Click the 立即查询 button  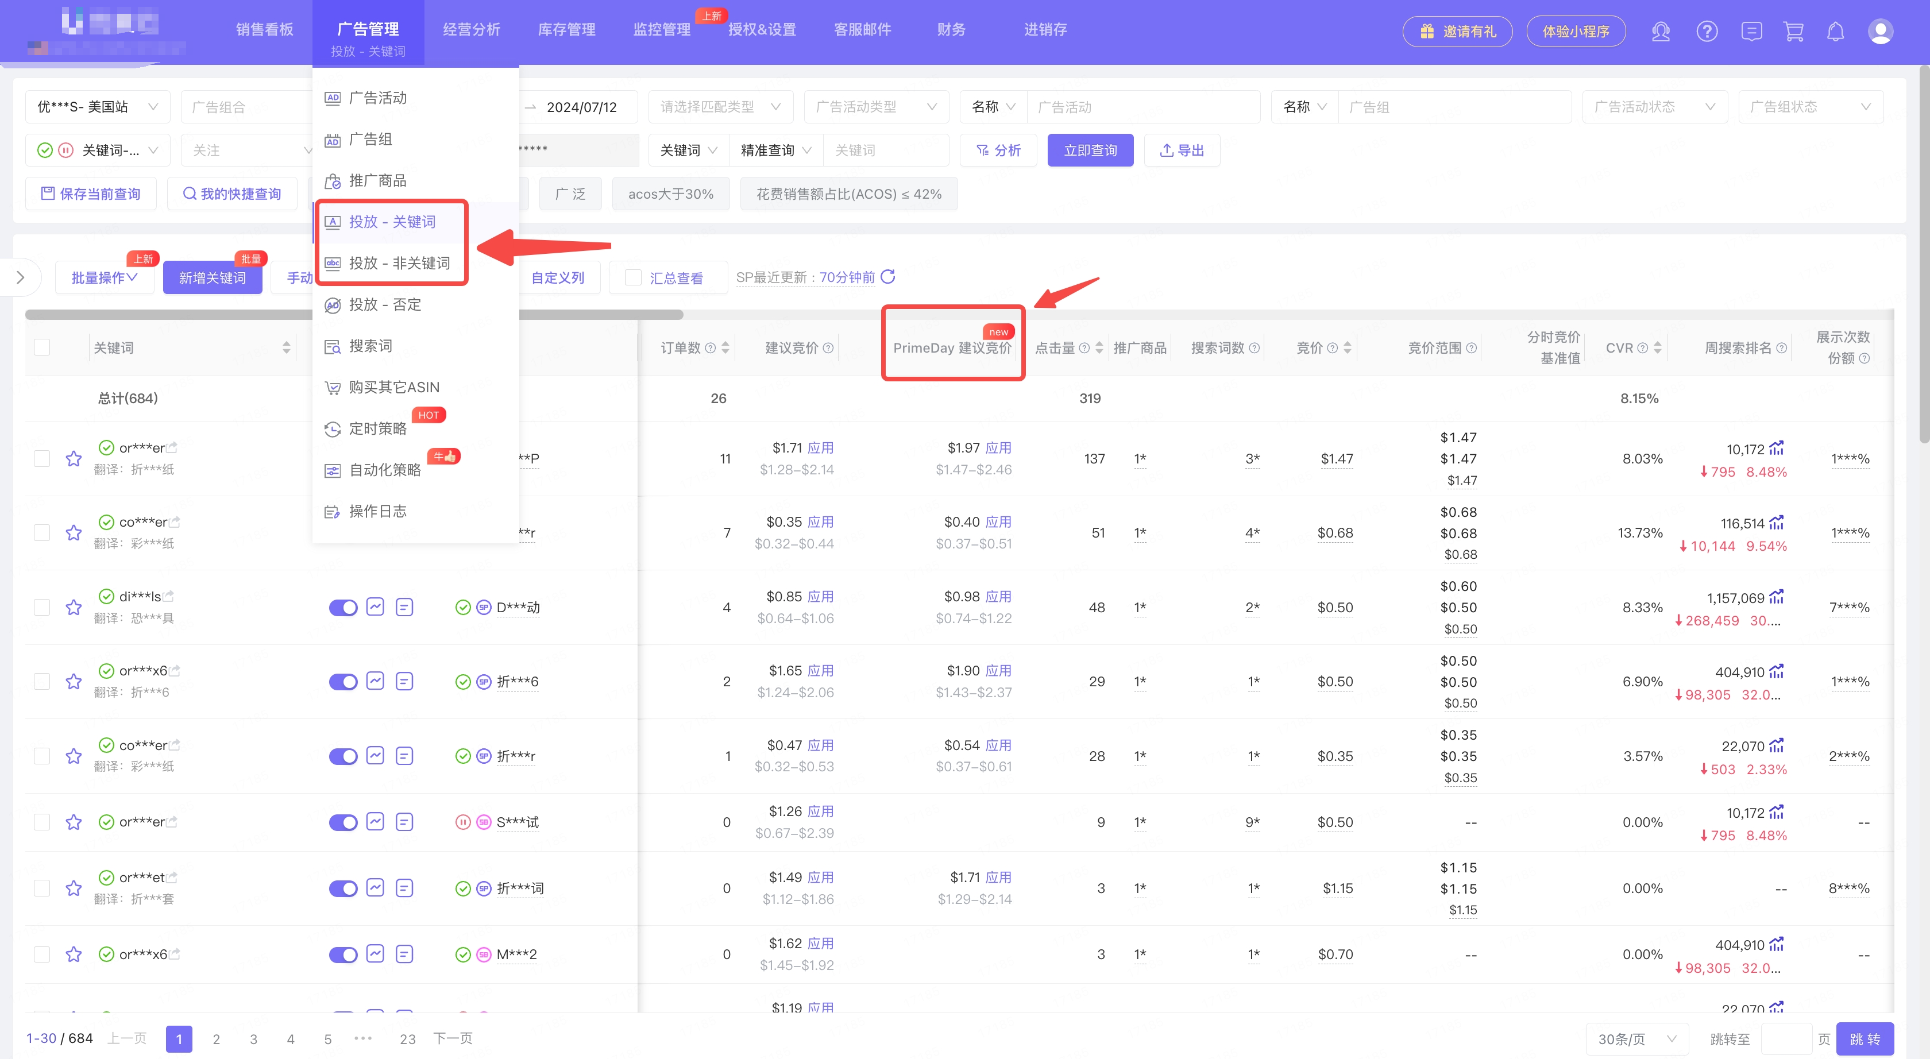click(x=1090, y=150)
